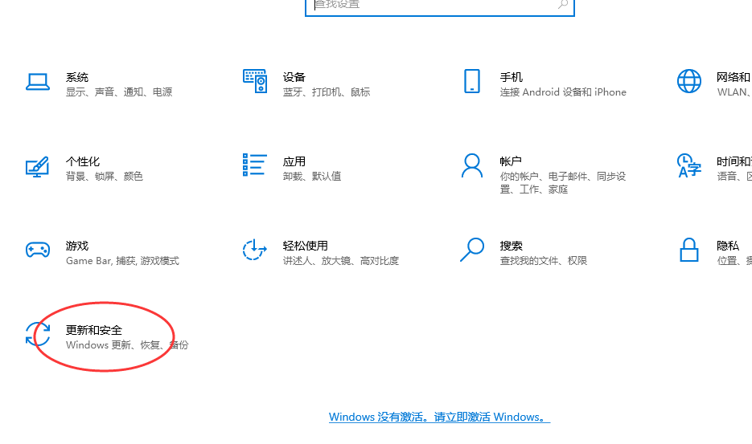Click the 帐户 person icon
This screenshot has height=444, width=752.
click(472, 166)
